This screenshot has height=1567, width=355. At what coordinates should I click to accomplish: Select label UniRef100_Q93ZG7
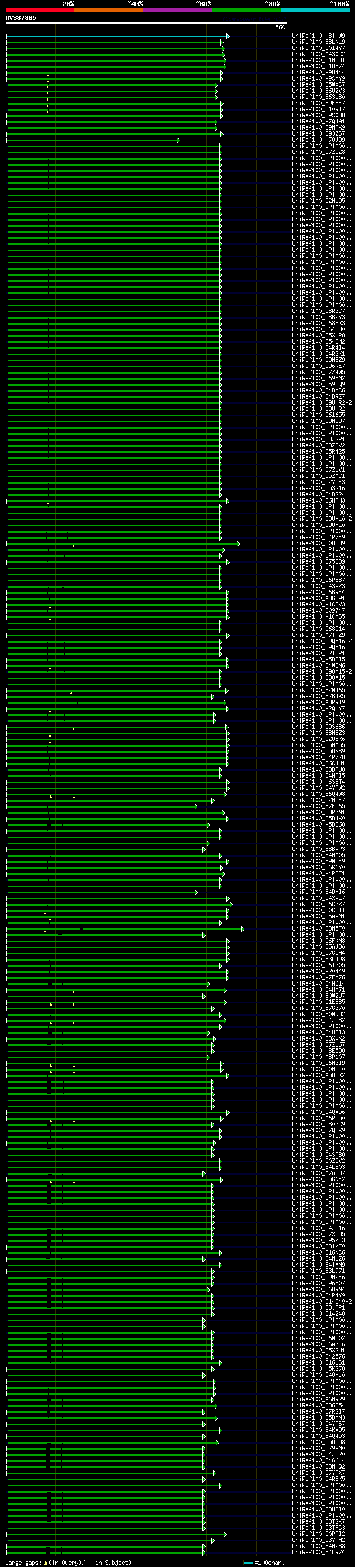point(318,134)
